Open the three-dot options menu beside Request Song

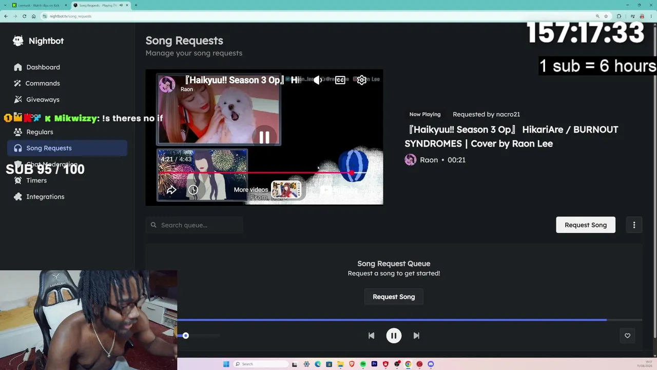coord(634,225)
